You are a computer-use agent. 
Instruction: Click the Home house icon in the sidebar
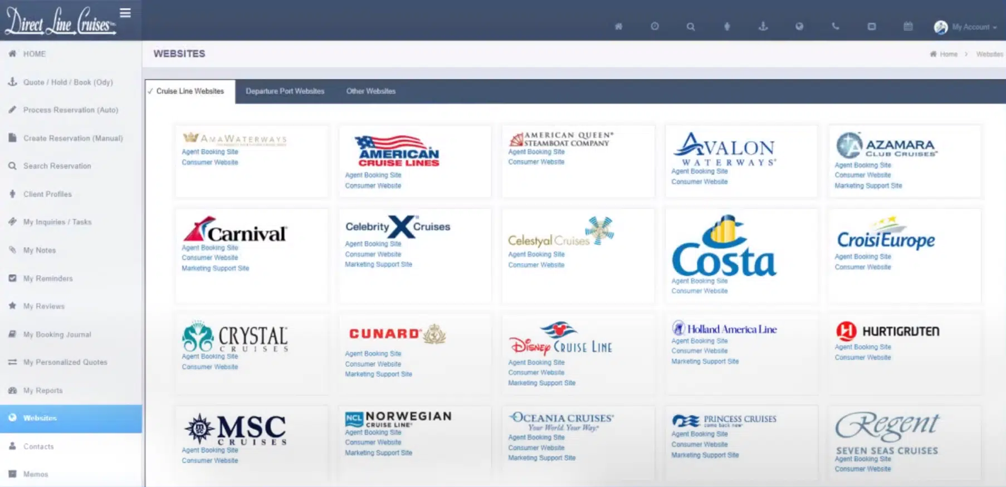coord(12,54)
